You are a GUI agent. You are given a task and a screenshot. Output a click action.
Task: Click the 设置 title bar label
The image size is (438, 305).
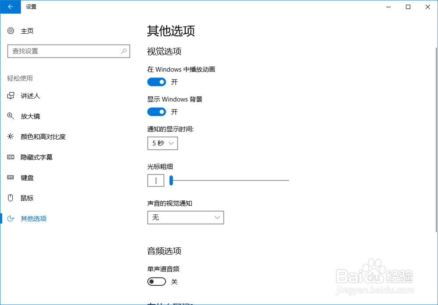[31, 7]
